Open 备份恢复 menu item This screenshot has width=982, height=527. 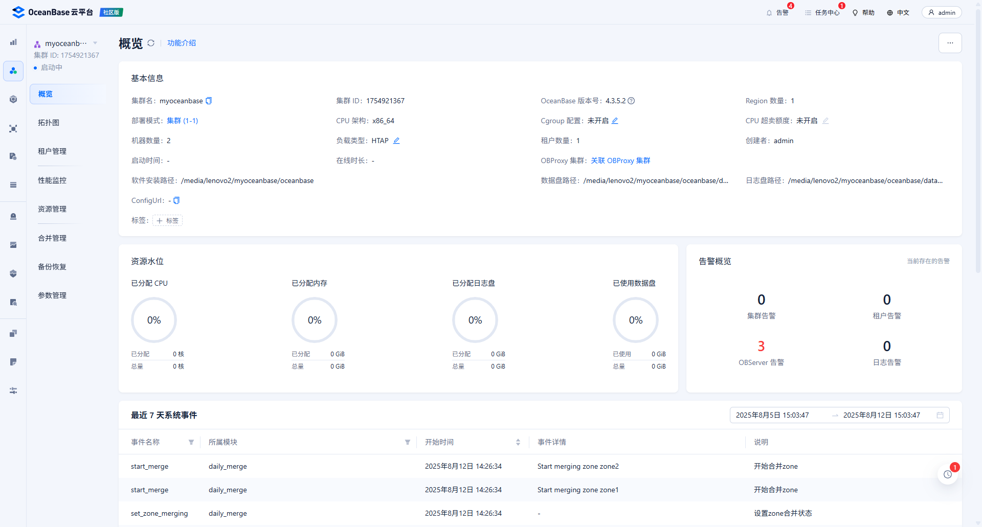point(52,267)
